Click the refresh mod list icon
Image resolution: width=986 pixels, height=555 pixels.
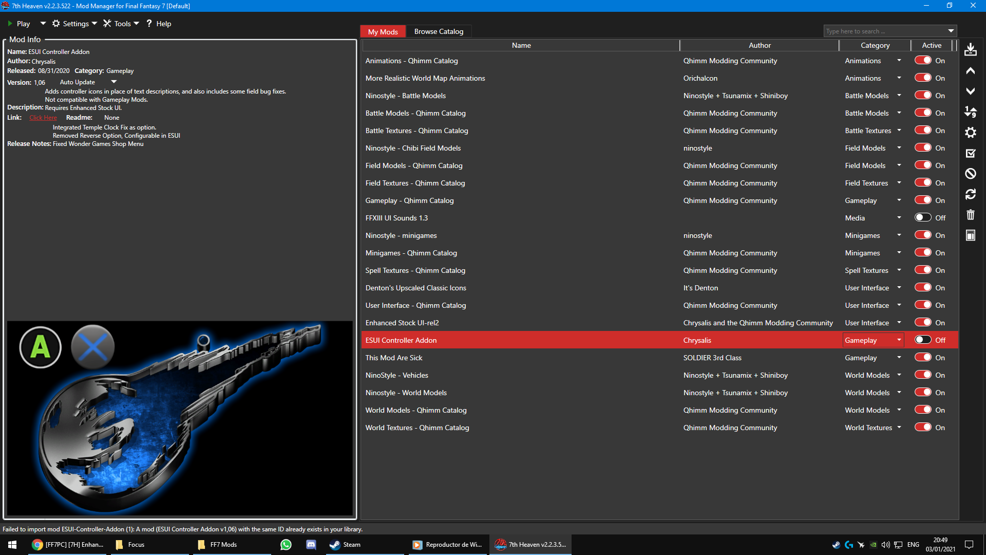coord(970,194)
